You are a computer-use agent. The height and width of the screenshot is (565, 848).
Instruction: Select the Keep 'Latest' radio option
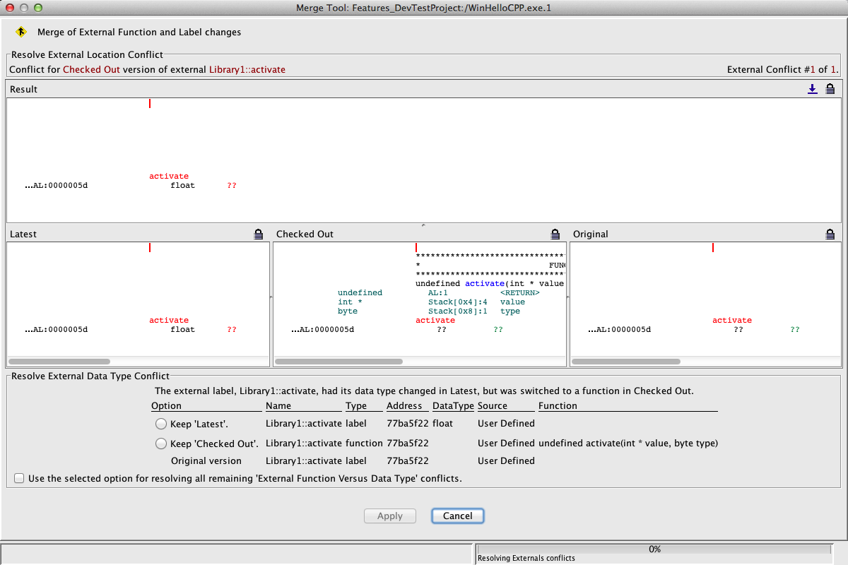(160, 424)
